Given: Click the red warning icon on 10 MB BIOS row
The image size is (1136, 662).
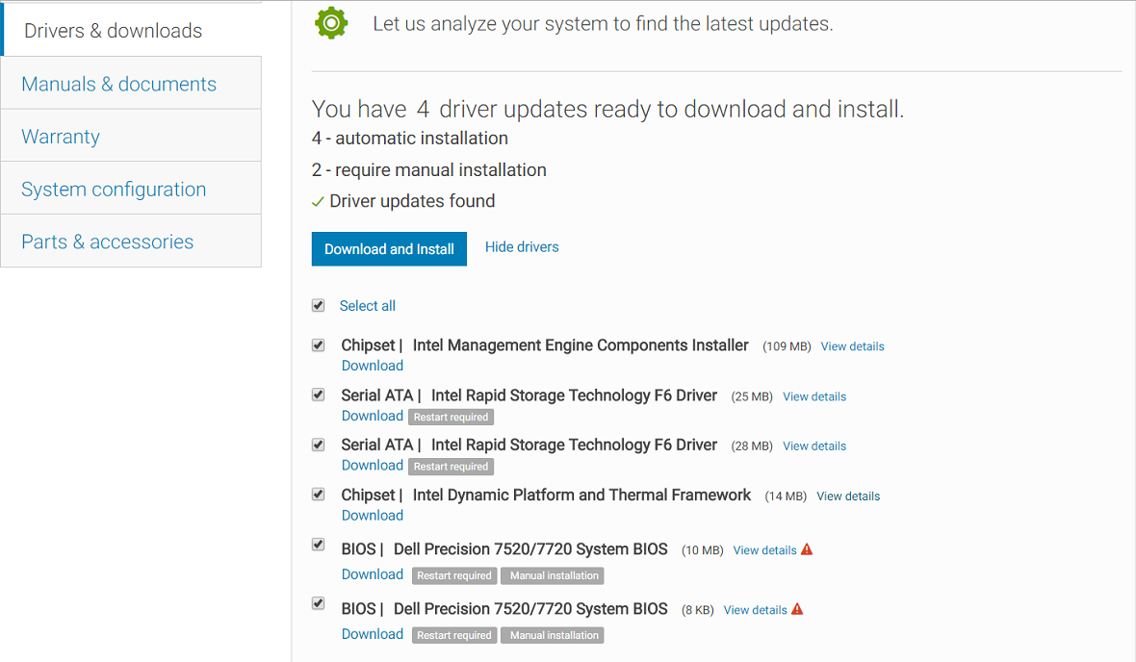Looking at the screenshot, I should [807, 549].
